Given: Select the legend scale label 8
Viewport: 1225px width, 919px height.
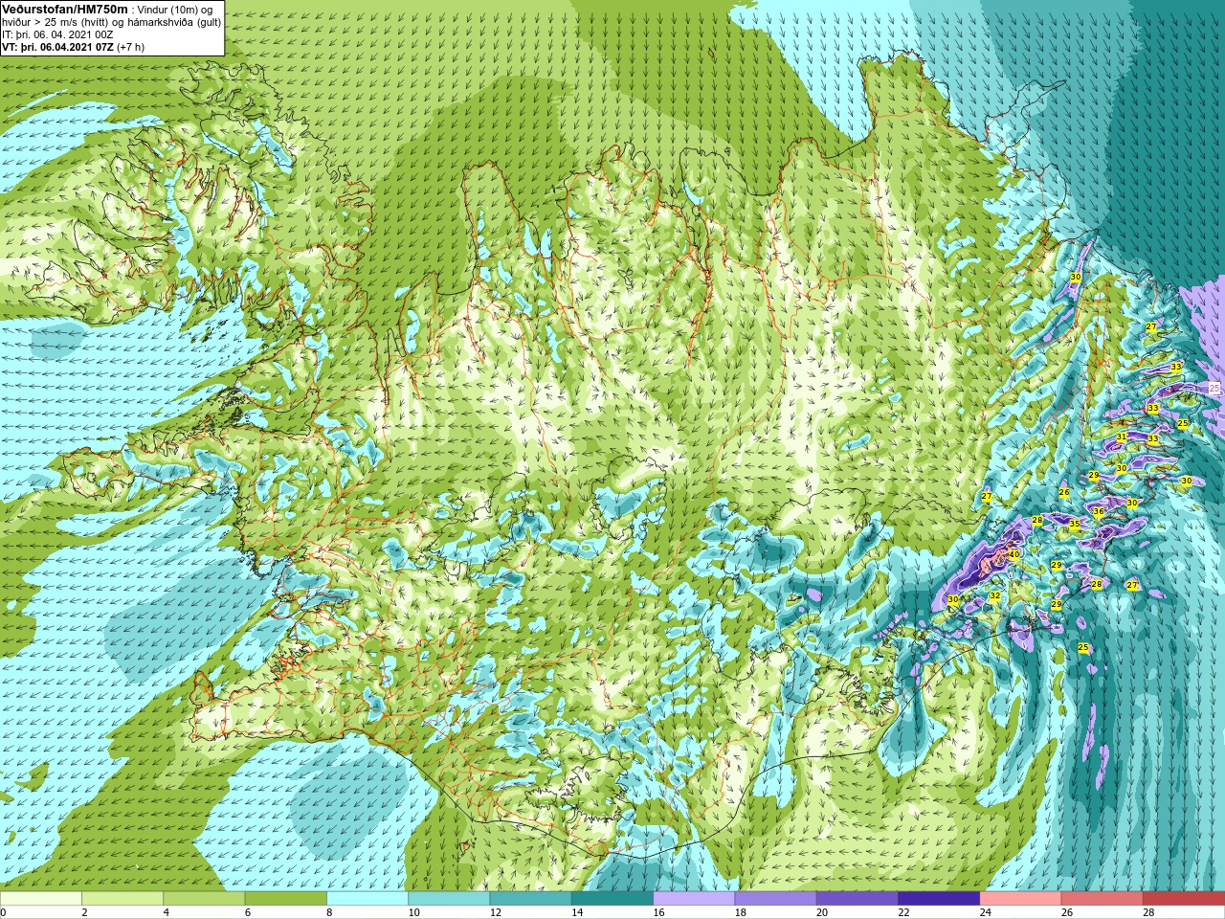Looking at the screenshot, I should pos(330,912).
